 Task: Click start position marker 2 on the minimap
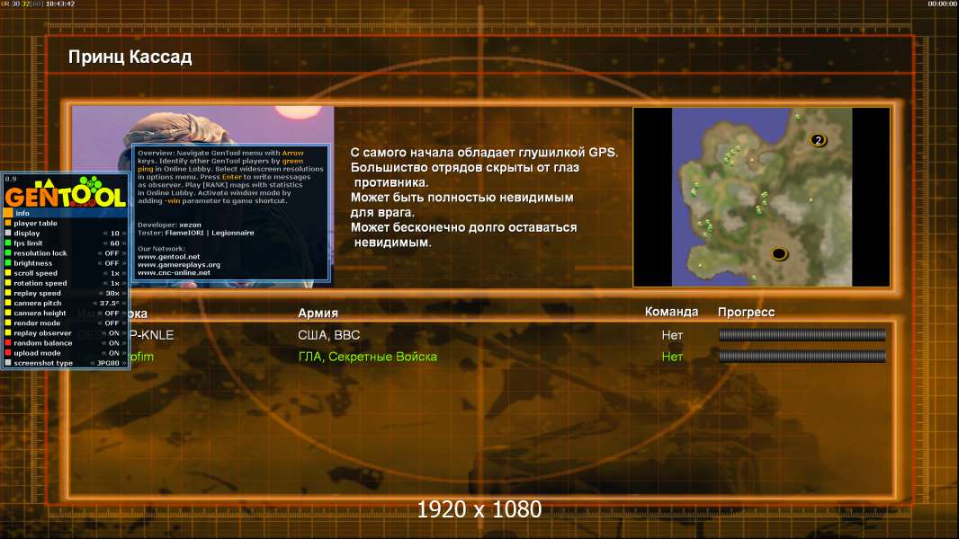(818, 140)
